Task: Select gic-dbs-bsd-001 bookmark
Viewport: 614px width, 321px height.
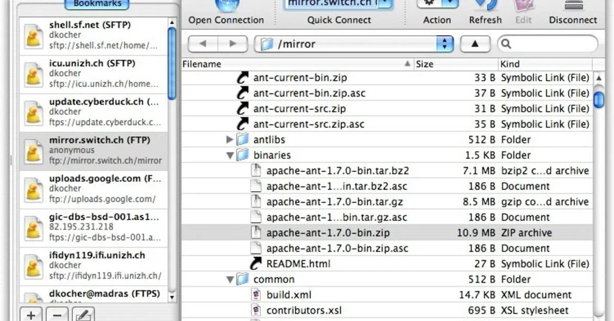Action: 94,228
